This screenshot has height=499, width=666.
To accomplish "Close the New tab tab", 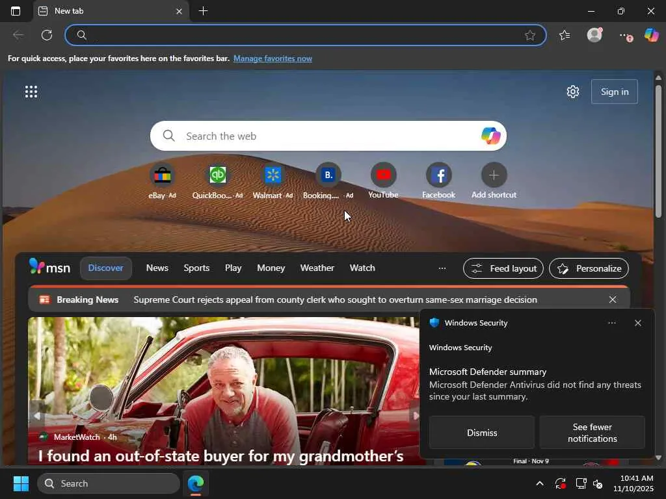I will 180,12.
